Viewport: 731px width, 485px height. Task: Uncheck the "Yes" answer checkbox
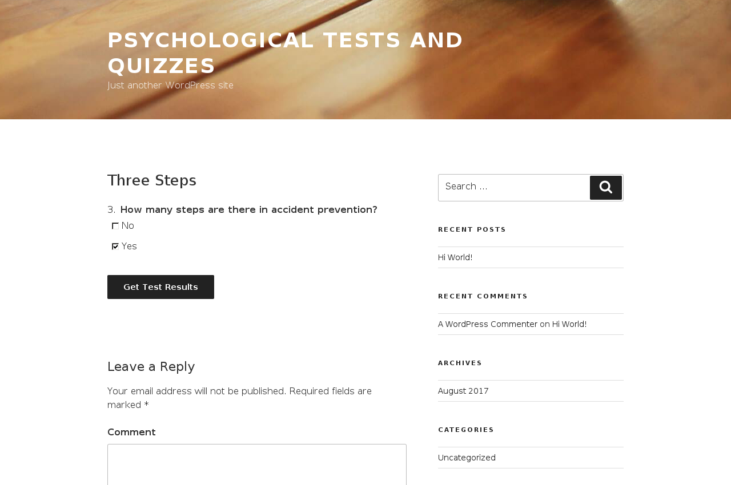coord(115,246)
